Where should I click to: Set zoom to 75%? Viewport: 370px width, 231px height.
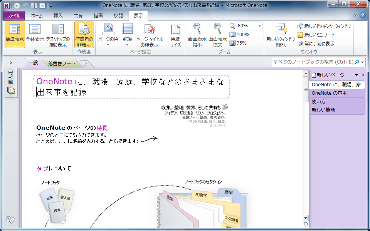(x=238, y=43)
